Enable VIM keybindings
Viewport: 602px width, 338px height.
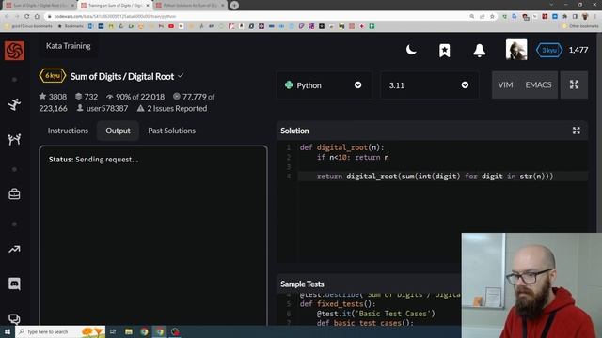click(505, 84)
